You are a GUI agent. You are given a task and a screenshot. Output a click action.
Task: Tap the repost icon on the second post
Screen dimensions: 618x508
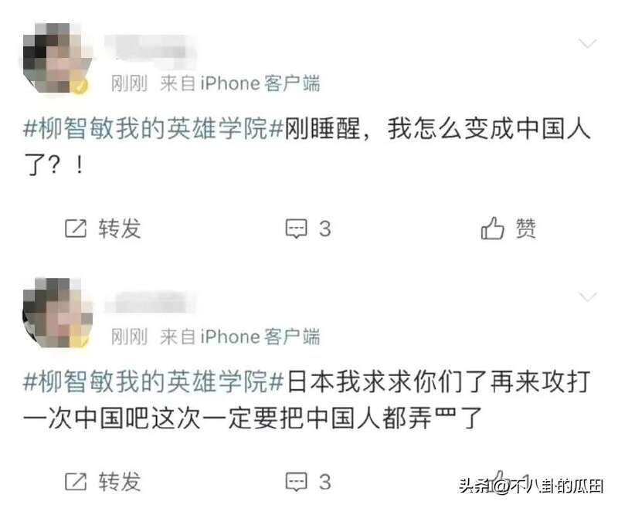click(x=75, y=481)
